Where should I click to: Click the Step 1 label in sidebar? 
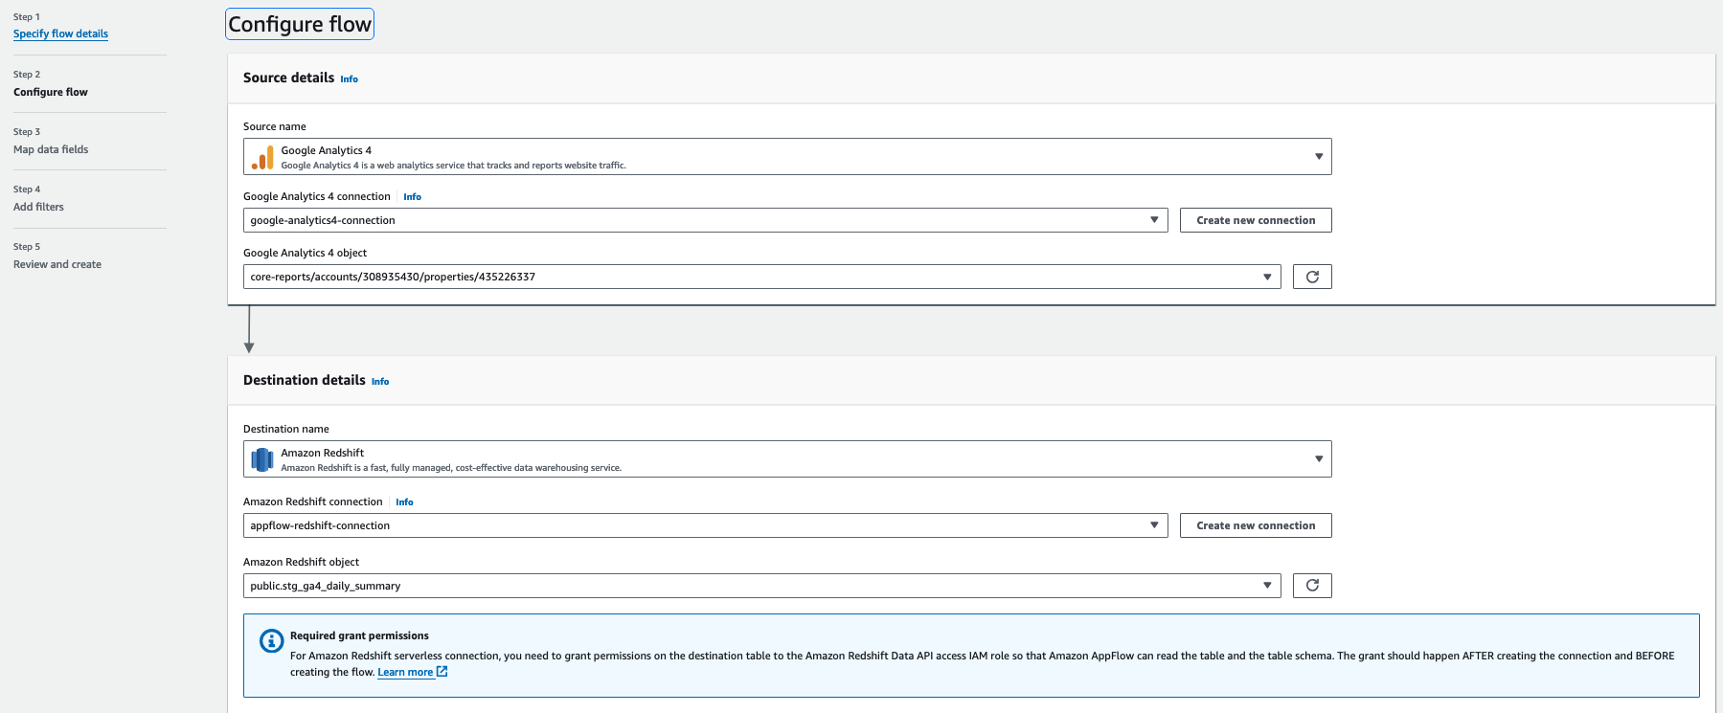(x=27, y=17)
